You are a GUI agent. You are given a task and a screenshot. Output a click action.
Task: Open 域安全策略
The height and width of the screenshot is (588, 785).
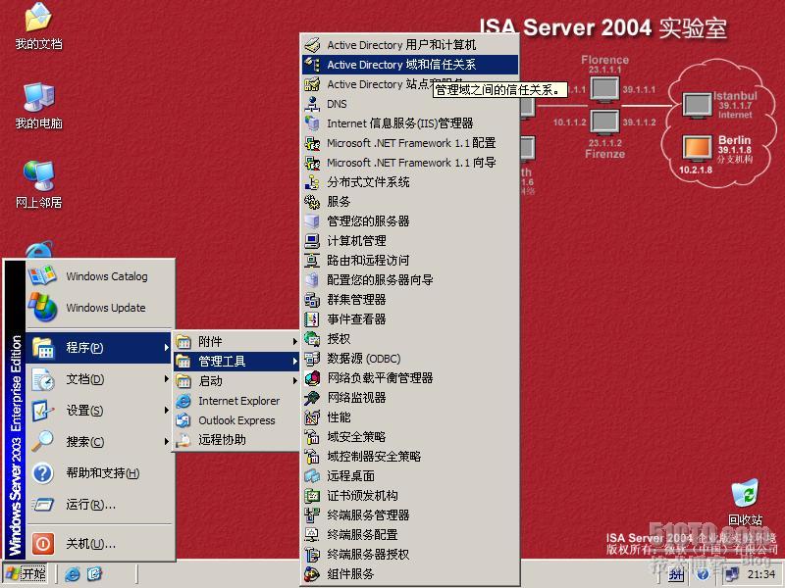point(410,436)
